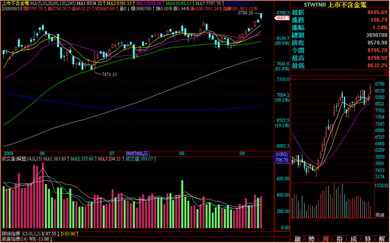Click the tallest green volume bar in August
The height and width of the screenshot is (243, 390).
[x=182, y=204]
